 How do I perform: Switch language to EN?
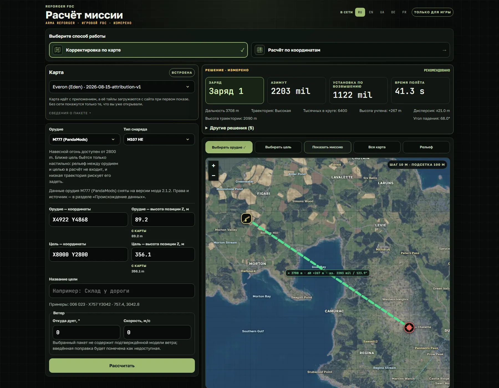(x=371, y=12)
